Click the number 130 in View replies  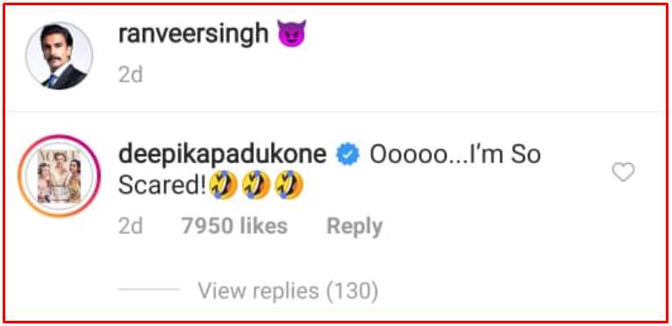pos(352,291)
